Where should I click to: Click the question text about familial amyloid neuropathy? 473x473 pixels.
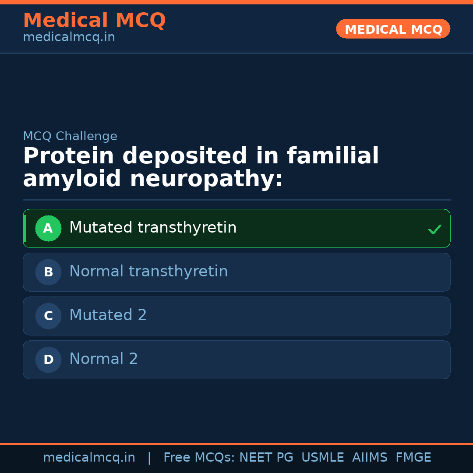201,166
